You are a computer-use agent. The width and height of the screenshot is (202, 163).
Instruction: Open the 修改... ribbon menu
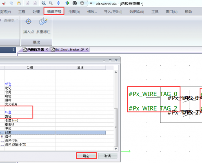92,12
